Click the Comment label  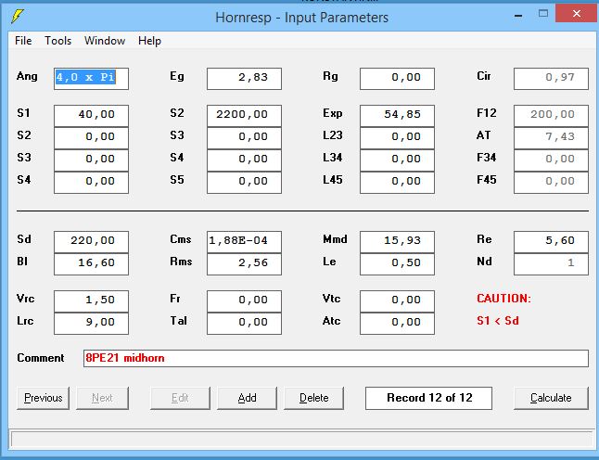[41, 358]
